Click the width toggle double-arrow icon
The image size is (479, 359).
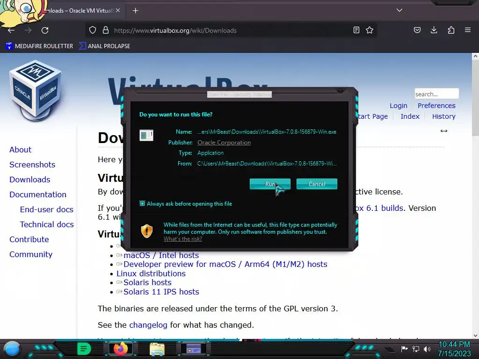click(444, 131)
